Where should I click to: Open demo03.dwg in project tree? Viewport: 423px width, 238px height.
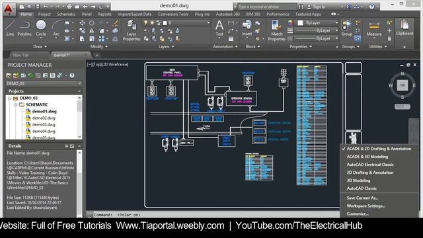[44, 125]
